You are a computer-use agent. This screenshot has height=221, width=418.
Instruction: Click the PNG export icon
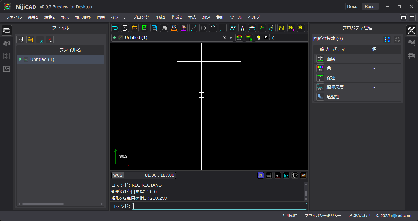tap(184, 28)
